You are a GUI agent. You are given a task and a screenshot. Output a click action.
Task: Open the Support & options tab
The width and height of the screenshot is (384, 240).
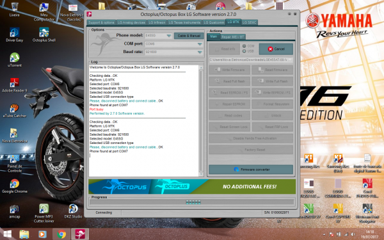pyautogui.click(x=101, y=22)
